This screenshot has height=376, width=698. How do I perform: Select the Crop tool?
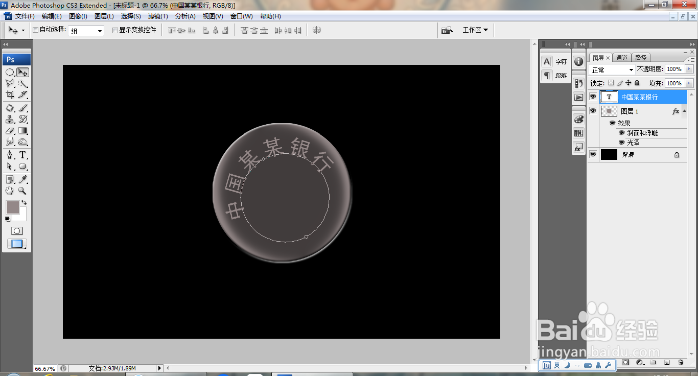10,95
